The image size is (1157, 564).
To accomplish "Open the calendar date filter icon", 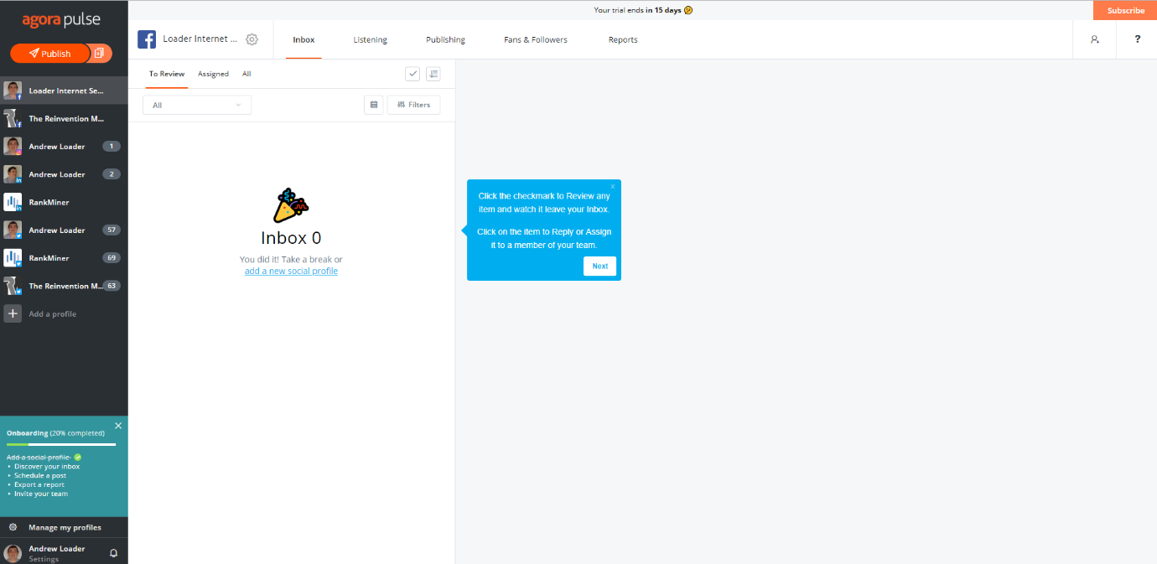I will [x=374, y=105].
